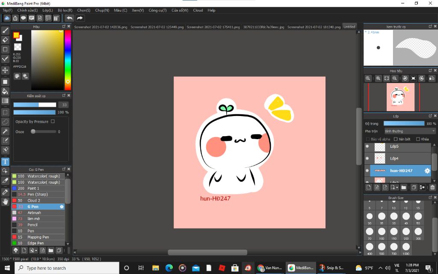
Task: Select the Brush tool in the left toolbar
Action: (x=5, y=30)
